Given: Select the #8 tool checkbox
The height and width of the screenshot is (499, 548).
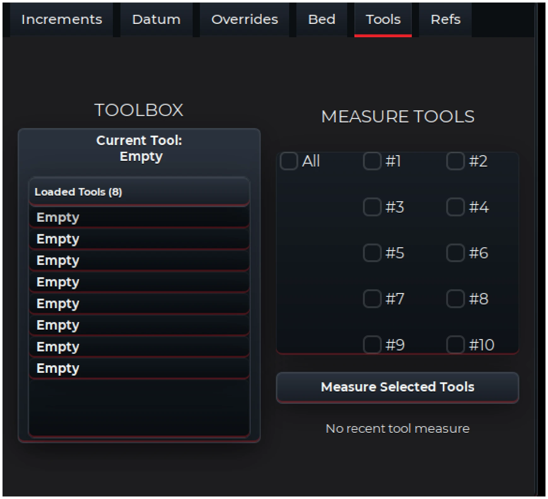Looking at the screenshot, I should [455, 299].
